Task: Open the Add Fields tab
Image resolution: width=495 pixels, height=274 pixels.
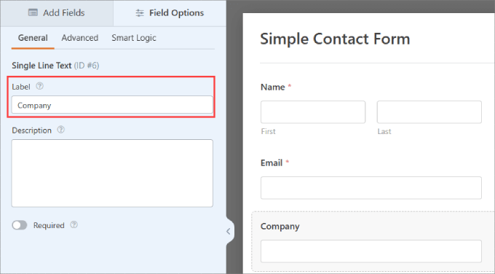Action: [x=57, y=13]
